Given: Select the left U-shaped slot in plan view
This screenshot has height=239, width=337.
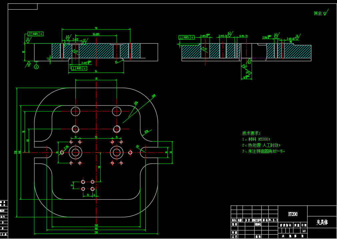Looking at the screenshot, I should point(47,152).
